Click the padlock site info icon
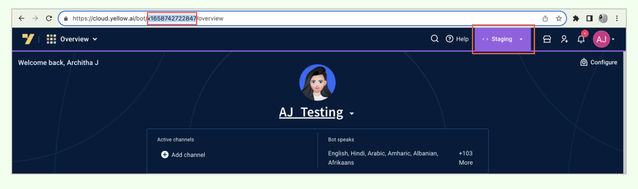The height and width of the screenshot is (189, 638). (66, 19)
